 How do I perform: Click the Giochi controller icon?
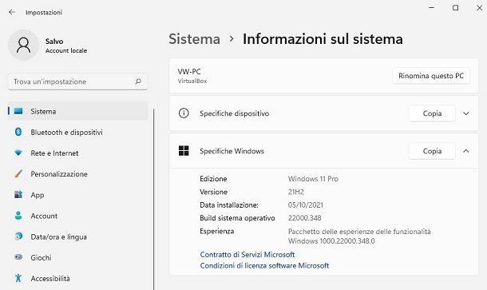coord(18,257)
